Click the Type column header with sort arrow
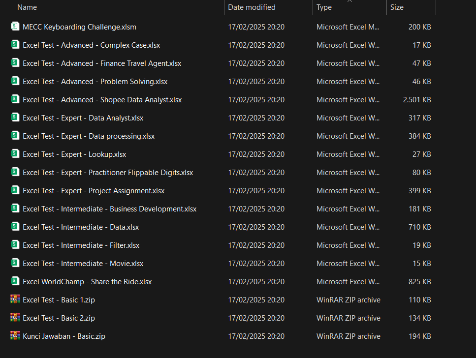The width and height of the screenshot is (476, 358). 324,7
